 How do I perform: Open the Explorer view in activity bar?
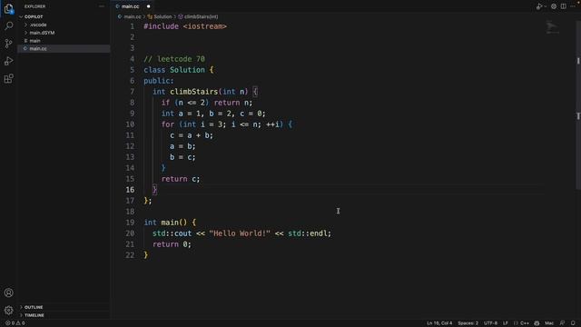coord(8,8)
